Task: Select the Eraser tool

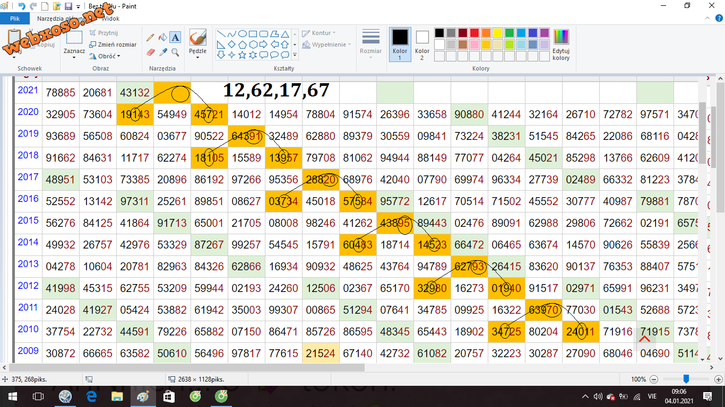Action: click(x=150, y=52)
